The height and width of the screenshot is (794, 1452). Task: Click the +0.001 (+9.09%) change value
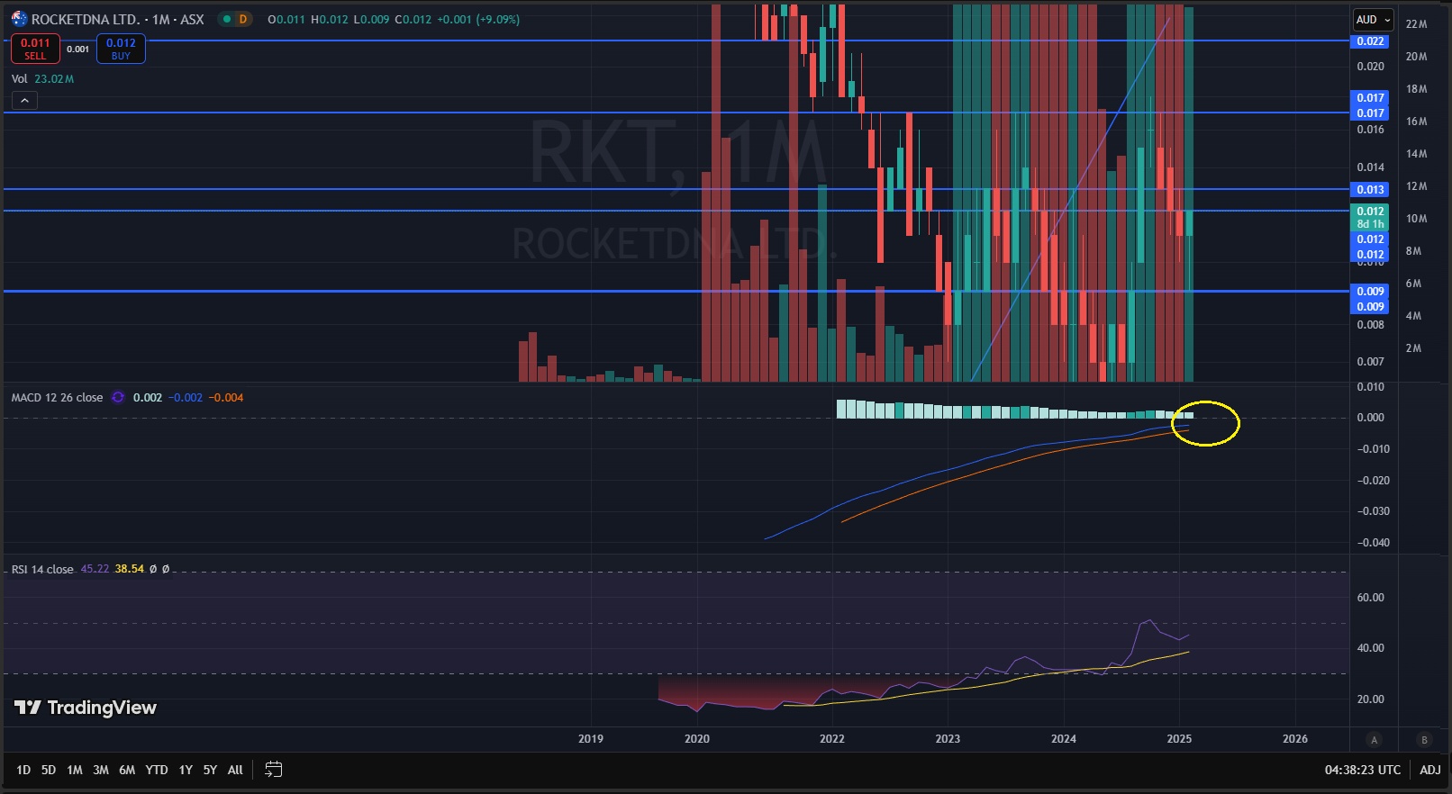(x=478, y=19)
